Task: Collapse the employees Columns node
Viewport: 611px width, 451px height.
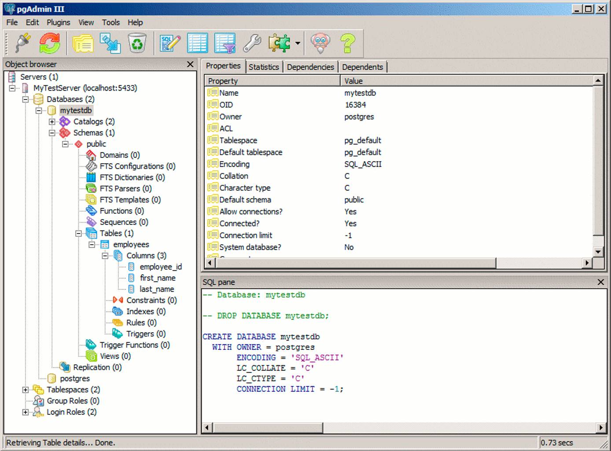Action: click(x=104, y=255)
